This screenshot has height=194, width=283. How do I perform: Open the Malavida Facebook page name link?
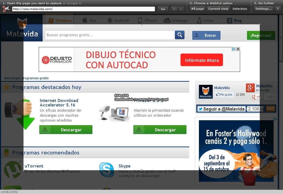[x=222, y=88]
